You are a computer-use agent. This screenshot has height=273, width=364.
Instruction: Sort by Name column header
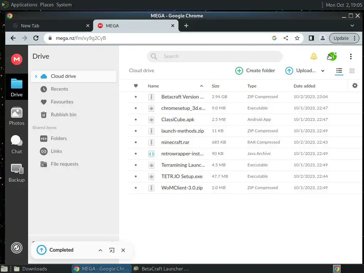click(153, 86)
